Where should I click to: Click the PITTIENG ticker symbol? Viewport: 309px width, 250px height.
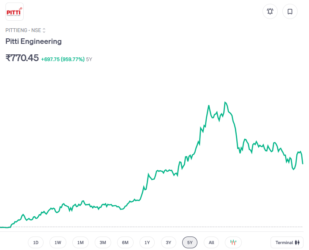[16, 30]
